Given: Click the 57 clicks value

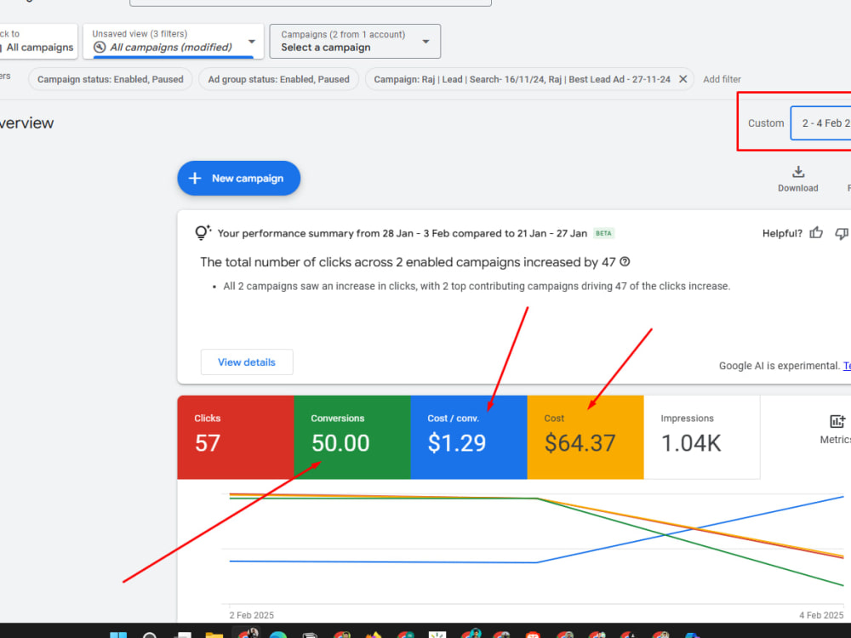Looking at the screenshot, I should [x=208, y=443].
